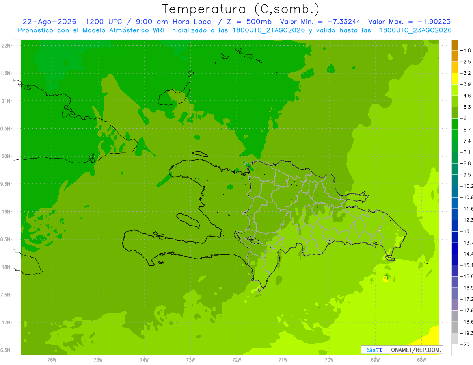
Task: Click the '-8.1' colorbar value
Action: (x=466, y=152)
